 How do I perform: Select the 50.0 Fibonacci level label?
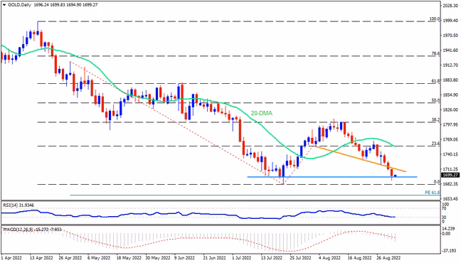(x=435, y=100)
